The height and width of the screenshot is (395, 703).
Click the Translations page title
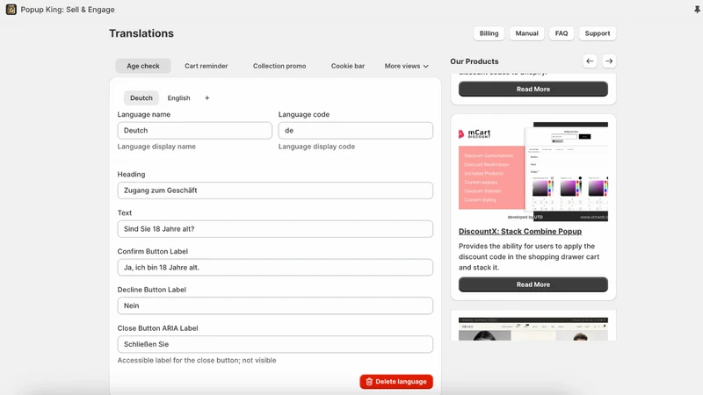[141, 33]
